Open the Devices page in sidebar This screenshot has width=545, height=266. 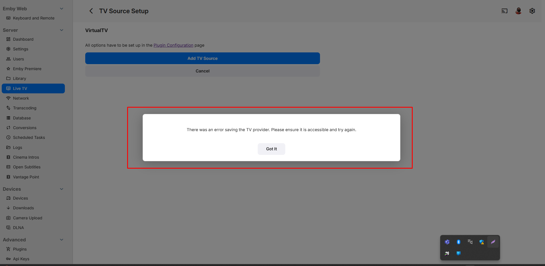click(x=33, y=198)
